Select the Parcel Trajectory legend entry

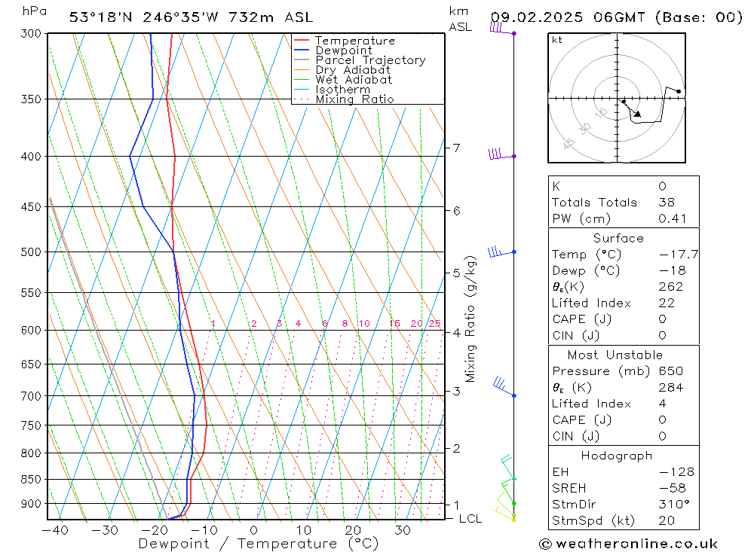click(360, 60)
